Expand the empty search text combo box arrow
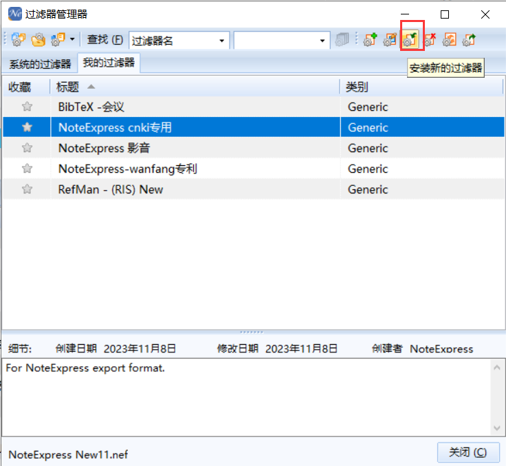This screenshot has height=466, width=506. [322, 41]
